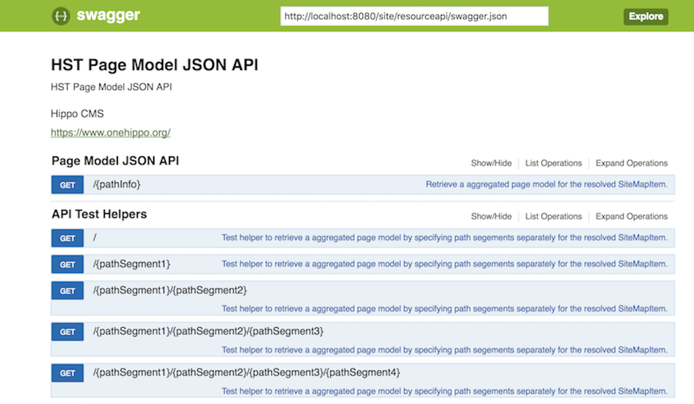This screenshot has width=694, height=404.
Task: Click List Operations for Page Model JSON API
Action: (553, 163)
